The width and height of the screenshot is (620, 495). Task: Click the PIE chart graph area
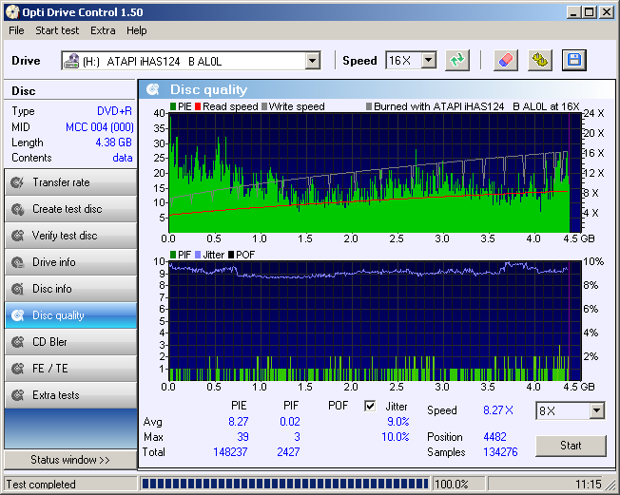tap(375, 173)
